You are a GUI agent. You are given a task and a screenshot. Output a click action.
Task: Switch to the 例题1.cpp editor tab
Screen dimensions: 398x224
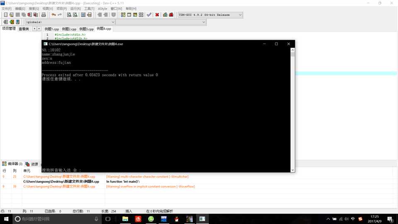(x=51, y=29)
